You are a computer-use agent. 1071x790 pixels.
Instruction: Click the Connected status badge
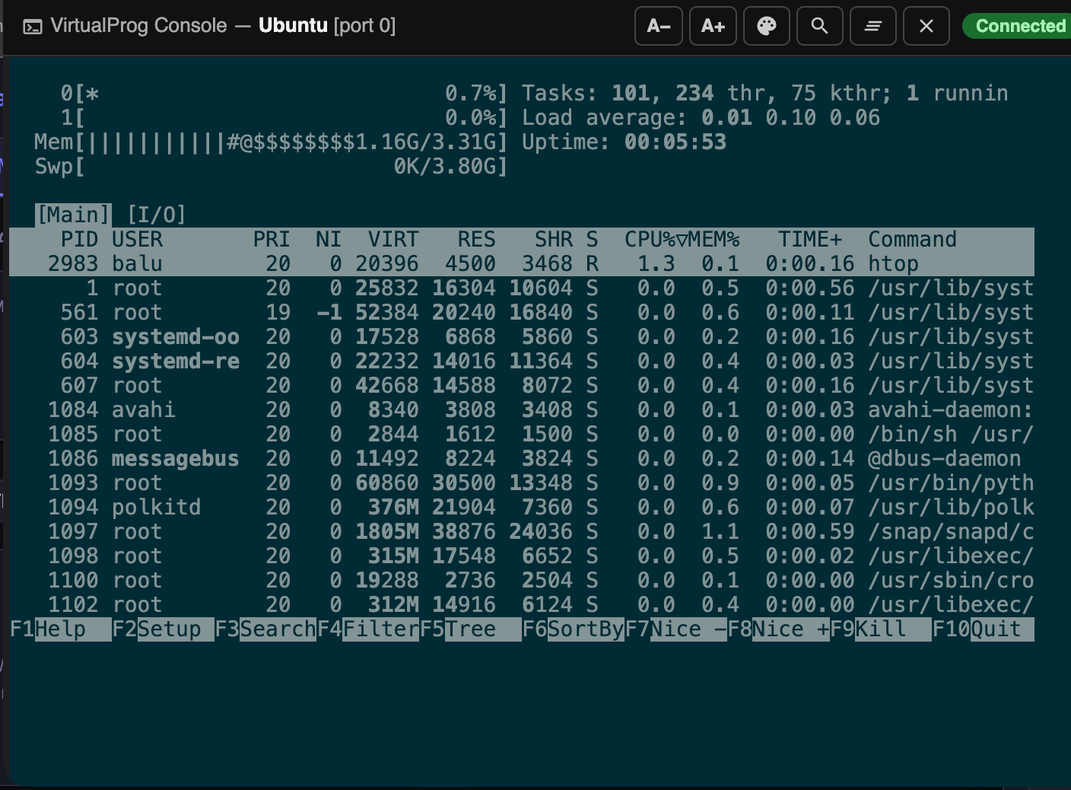pos(1017,26)
